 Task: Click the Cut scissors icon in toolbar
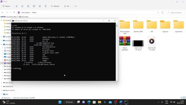coord(17,6)
